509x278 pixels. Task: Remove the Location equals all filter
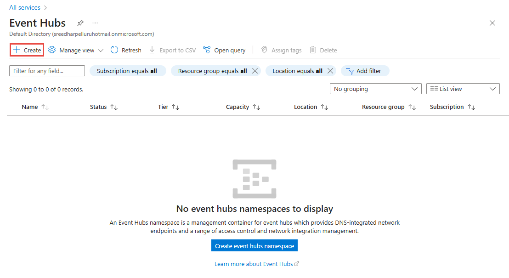330,71
